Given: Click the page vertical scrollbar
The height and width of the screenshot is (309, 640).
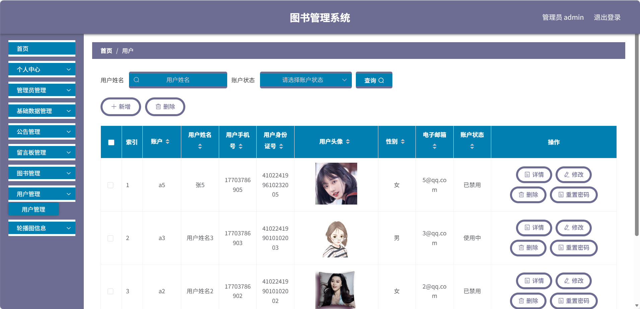Looking at the screenshot, I should point(637,135).
